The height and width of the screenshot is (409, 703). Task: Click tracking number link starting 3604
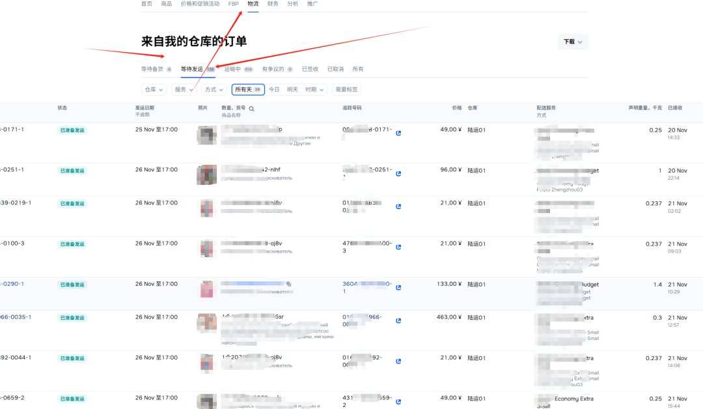point(367,287)
